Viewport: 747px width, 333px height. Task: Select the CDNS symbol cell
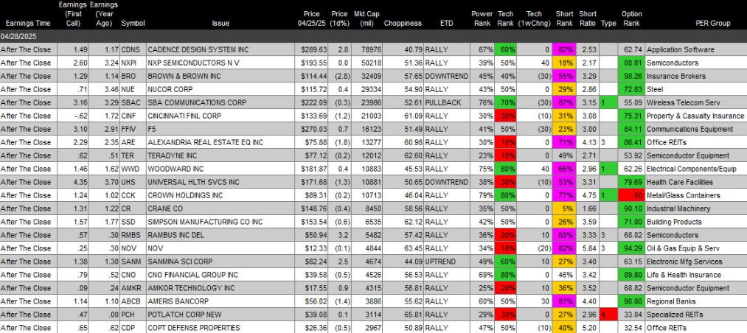click(133, 49)
